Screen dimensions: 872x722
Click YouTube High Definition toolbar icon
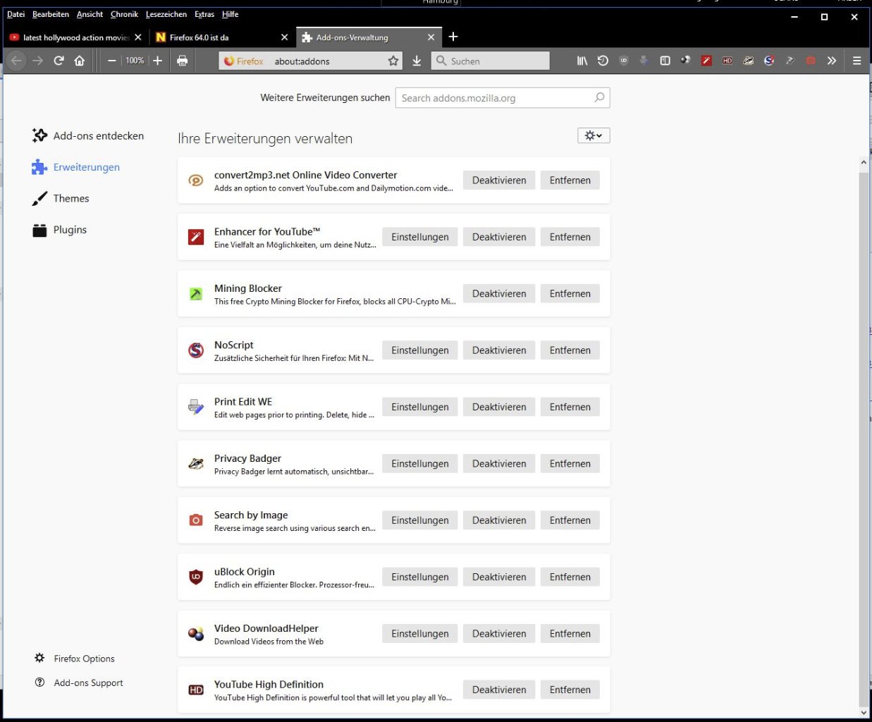pos(727,61)
